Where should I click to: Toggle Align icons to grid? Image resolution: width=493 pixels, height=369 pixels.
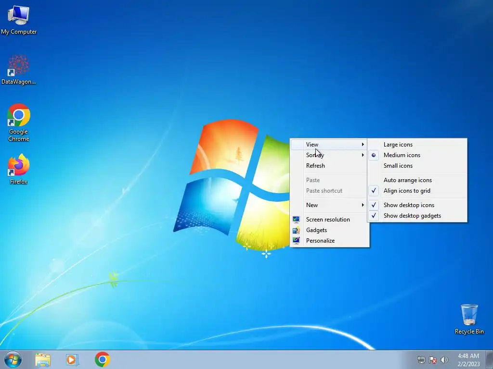point(417,191)
